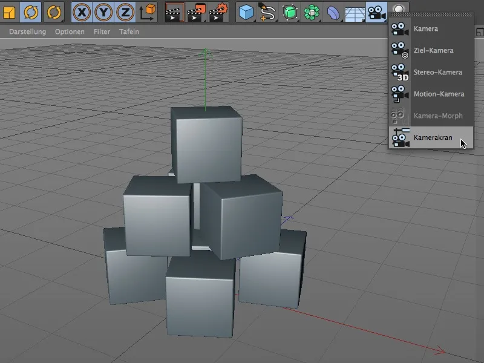
Task: Click the green Array object icon
Action: (312, 12)
